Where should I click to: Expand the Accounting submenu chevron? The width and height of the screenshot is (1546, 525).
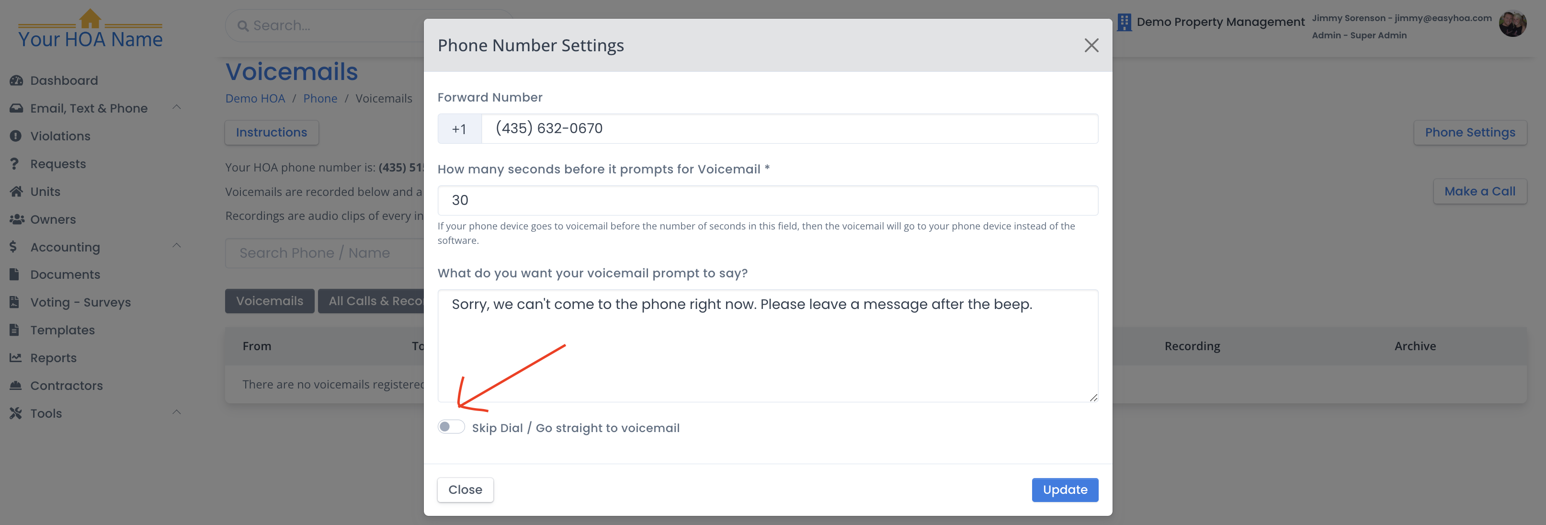[176, 246]
